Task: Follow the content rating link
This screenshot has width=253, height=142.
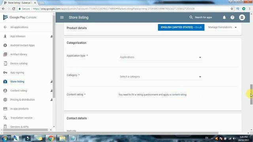Action: click(179, 95)
